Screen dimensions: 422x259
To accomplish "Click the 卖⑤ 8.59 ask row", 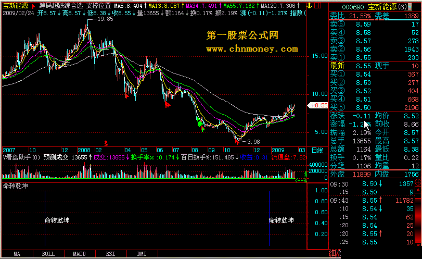I will tap(374, 24).
